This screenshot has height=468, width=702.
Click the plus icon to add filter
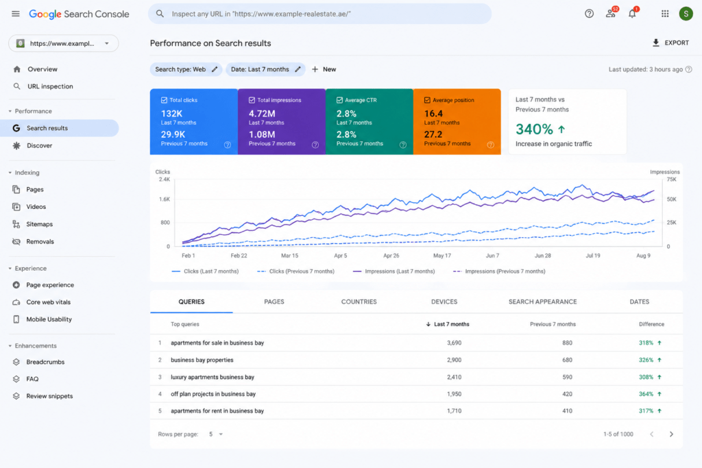point(315,69)
